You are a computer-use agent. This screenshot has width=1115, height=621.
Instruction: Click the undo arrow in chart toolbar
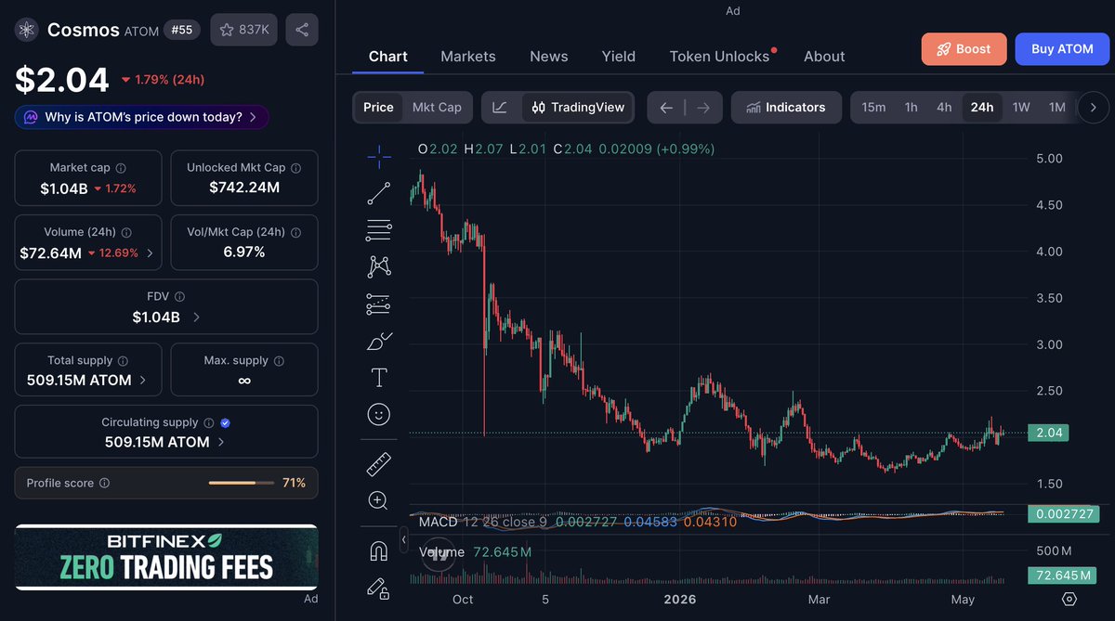point(666,108)
